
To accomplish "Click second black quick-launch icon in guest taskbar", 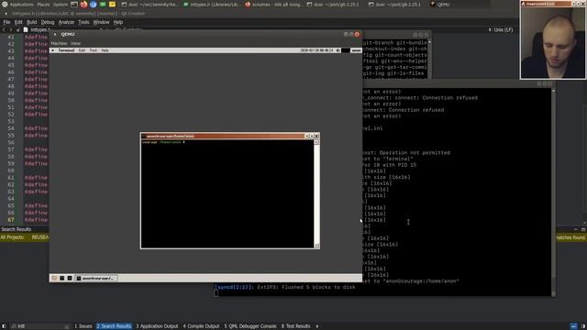I will pyautogui.click(x=70, y=278).
